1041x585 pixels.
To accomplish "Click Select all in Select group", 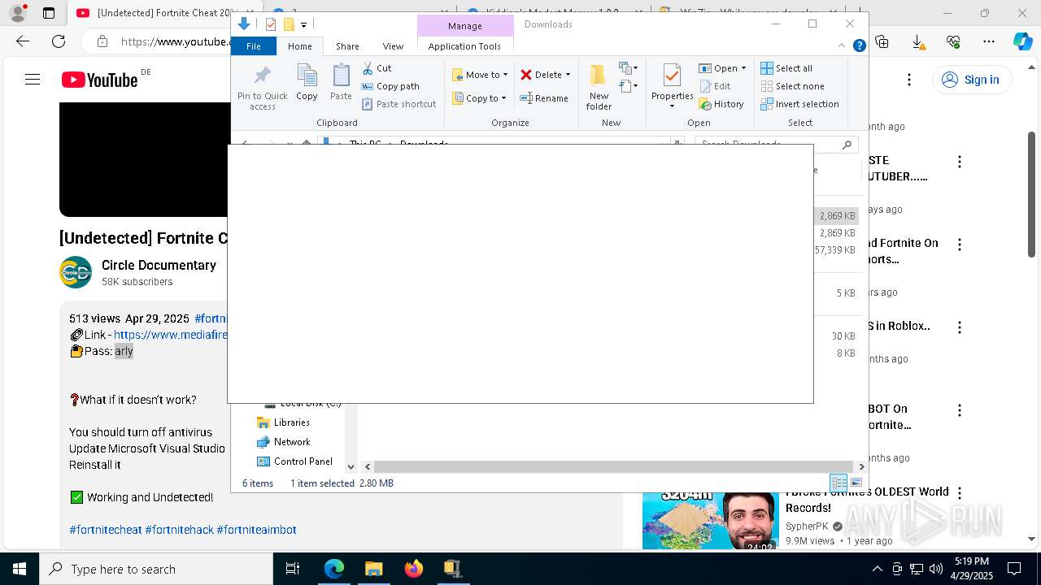I will tap(786, 68).
